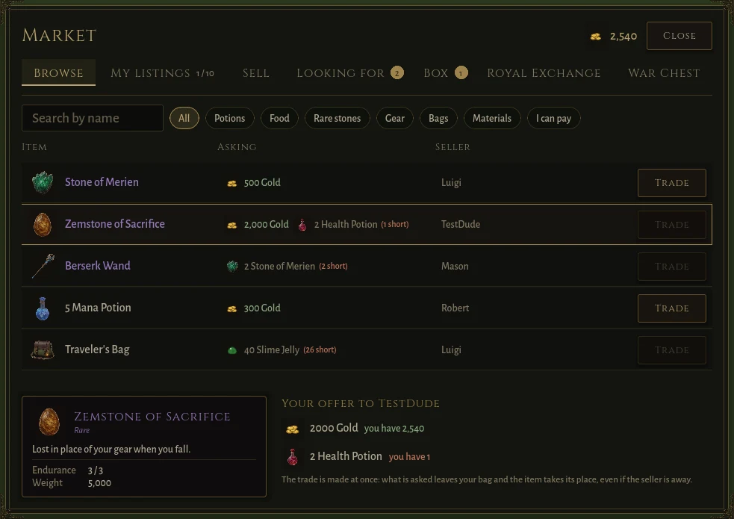Viewport: 734px width, 519px height.
Task: Click 'you have 2,540' gold note
Action: [394, 429]
